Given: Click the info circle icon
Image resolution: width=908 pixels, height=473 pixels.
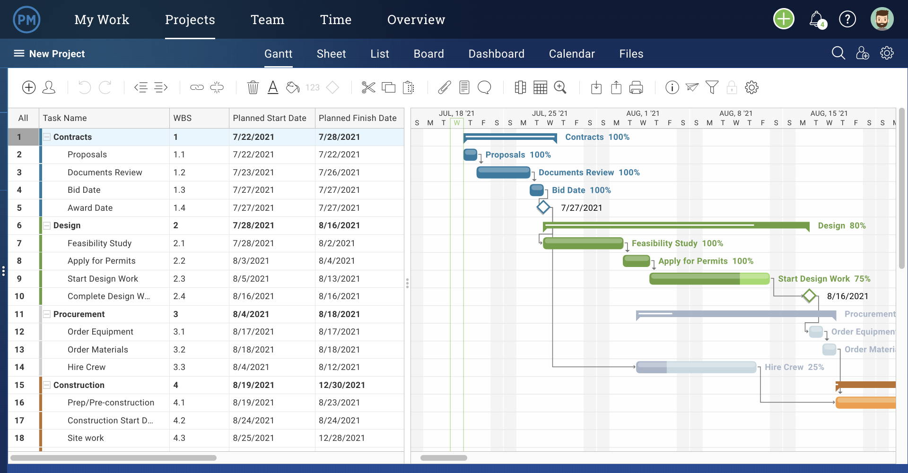Looking at the screenshot, I should 672,87.
